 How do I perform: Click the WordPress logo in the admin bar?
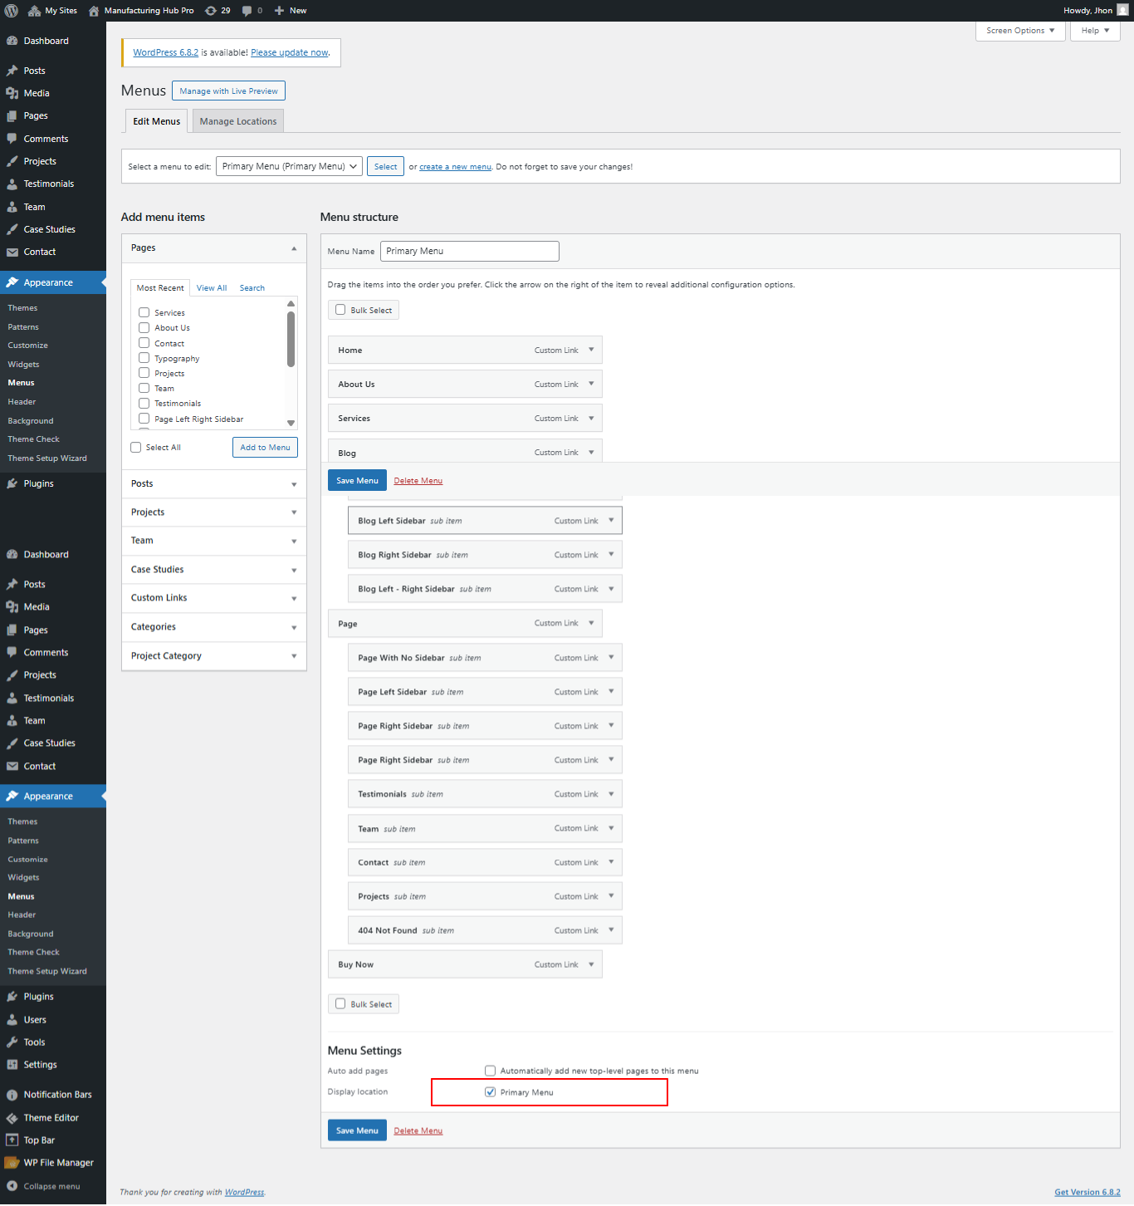coord(12,11)
